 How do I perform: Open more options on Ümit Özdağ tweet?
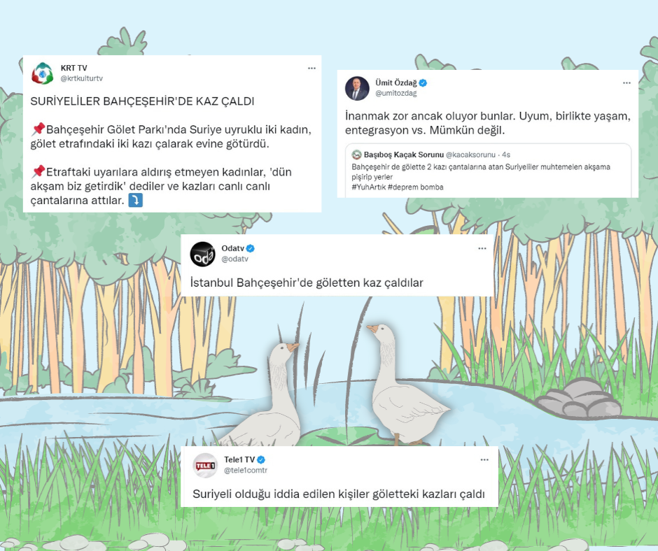(627, 83)
